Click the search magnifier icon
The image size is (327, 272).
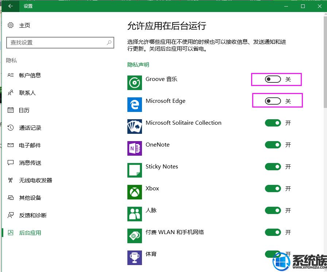tap(109, 43)
